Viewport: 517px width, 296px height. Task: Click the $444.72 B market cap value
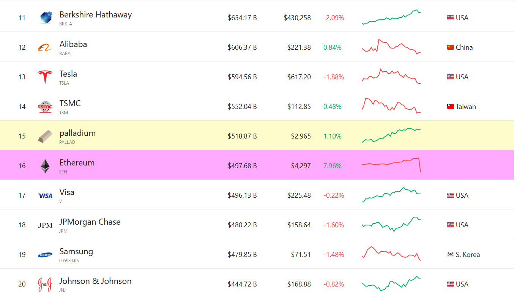242,284
